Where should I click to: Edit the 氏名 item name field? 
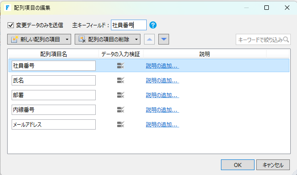54,80
